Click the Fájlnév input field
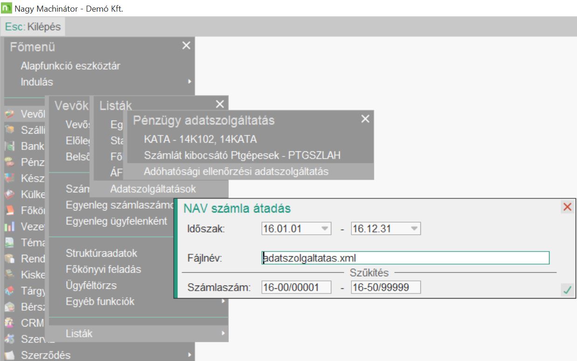Image resolution: width=577 pixels, height=361 pixels. (405, 258)
